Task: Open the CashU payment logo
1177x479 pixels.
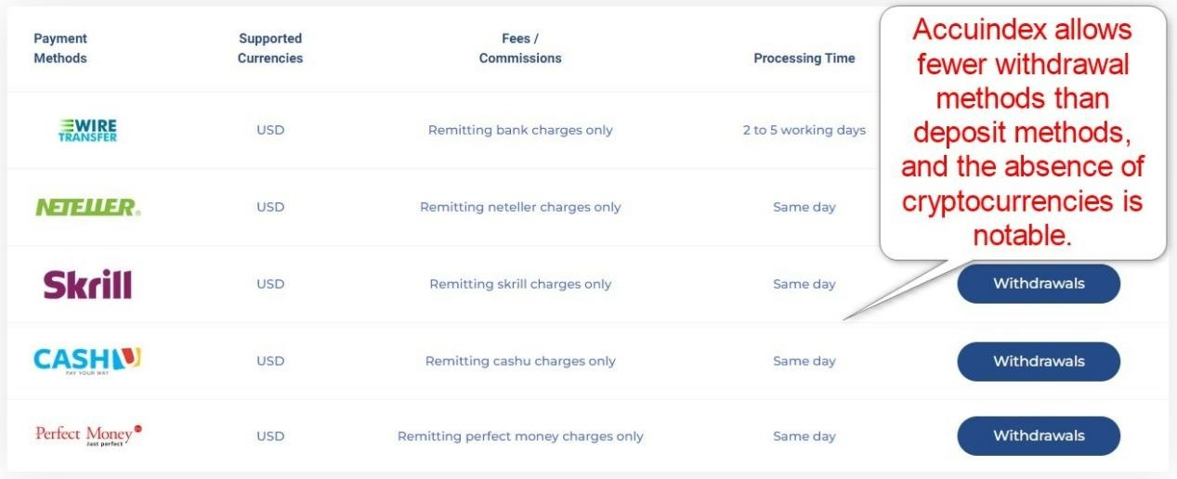Action: click(x=87, y=360)
